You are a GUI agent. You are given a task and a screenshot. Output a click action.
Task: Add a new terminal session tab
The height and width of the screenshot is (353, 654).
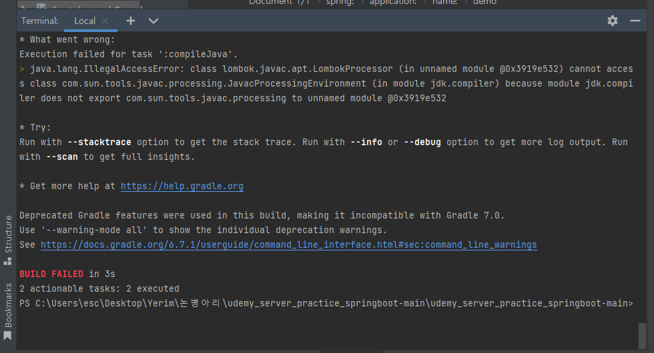click(131, 21)
